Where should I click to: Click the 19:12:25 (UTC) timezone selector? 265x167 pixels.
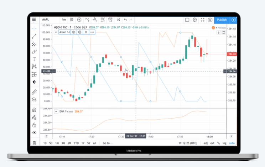(x=188, y=143)
